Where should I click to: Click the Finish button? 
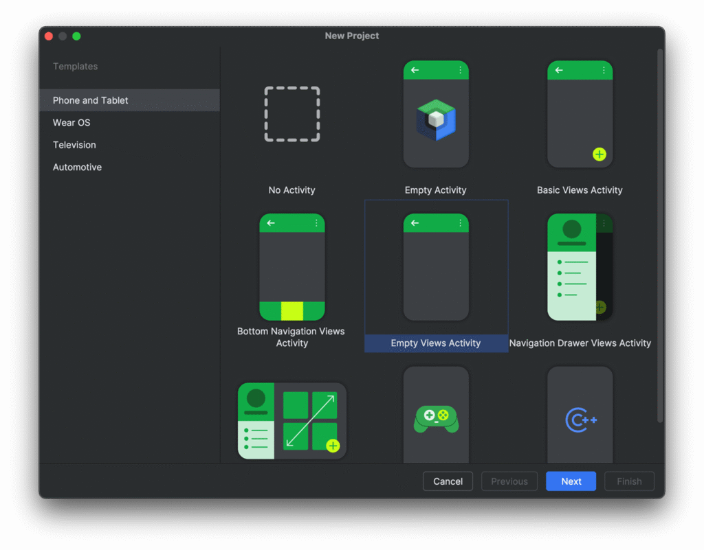click(x=629, y=481)
